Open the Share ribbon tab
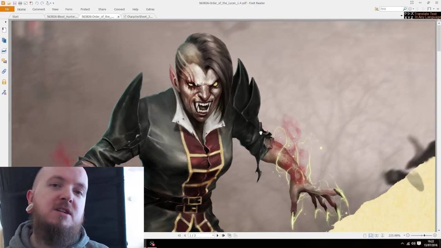The width and height of the screenshot is (441, 248). [x=102, y=9]
